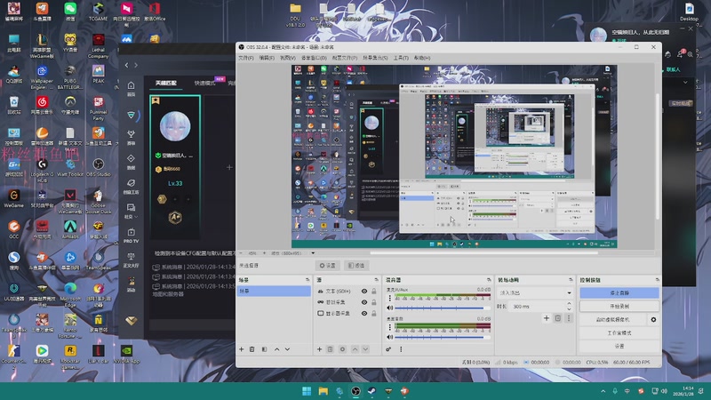Show hidden system tray icons

(603, 391)
